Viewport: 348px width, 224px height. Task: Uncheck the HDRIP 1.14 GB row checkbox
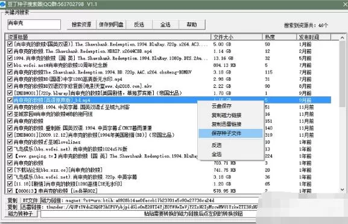click(10, 51)
